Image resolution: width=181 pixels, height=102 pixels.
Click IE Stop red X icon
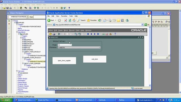[66, 20]
